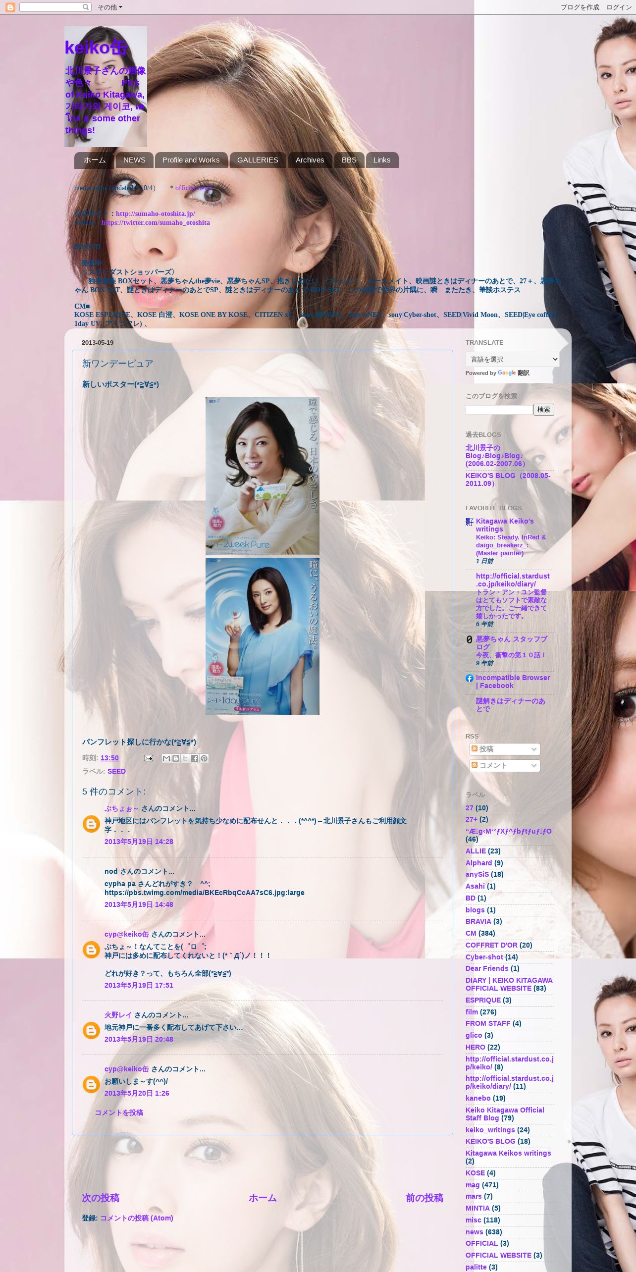Viewport: 636px width, 1272px height.
Task: Open 謎解きはディナーのあとで blog link
Action: click(511, 705)
